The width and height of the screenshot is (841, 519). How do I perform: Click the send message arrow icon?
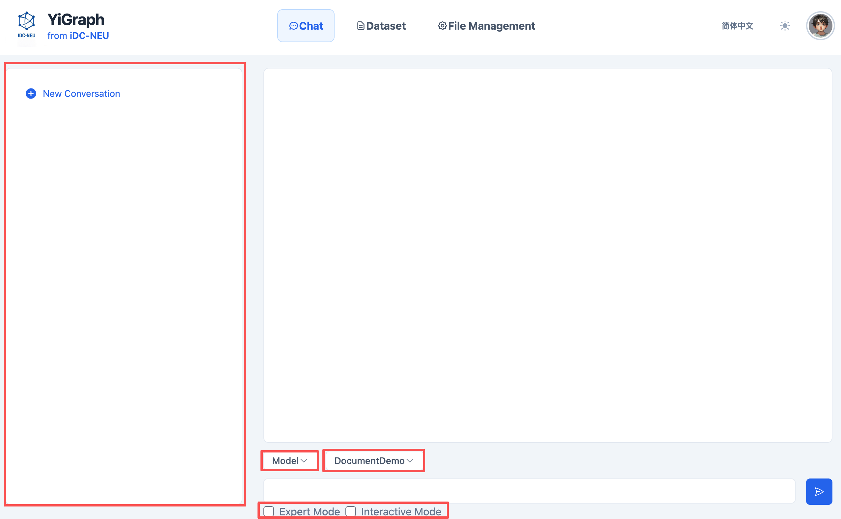(x=819, y=491)
